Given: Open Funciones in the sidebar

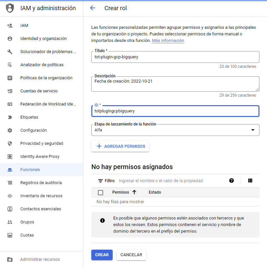Looking at the screenshot, I should (x=30, y=170).
